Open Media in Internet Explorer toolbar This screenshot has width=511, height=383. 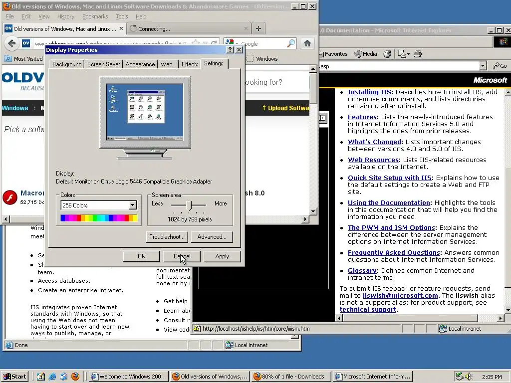pos(366,54)
